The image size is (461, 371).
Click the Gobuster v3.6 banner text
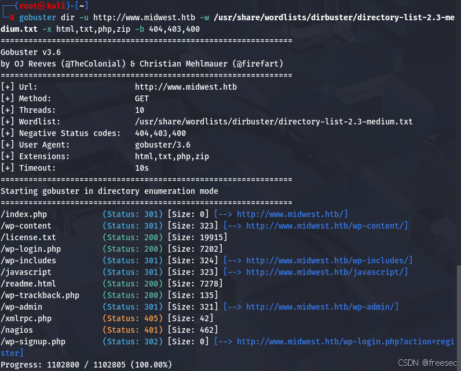(31, 52)
